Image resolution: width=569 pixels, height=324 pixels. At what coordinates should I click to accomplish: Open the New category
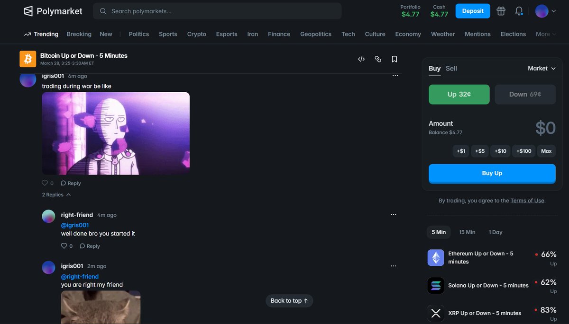tap(106, 34)
